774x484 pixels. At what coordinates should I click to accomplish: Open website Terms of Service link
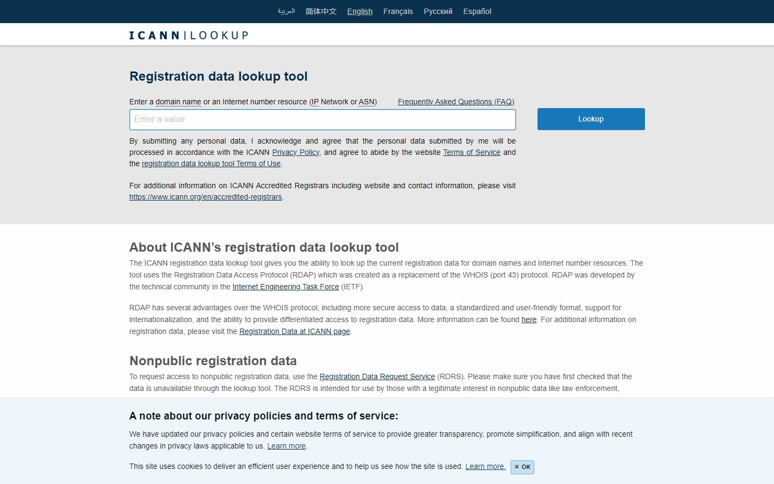[x=471, y=152]
